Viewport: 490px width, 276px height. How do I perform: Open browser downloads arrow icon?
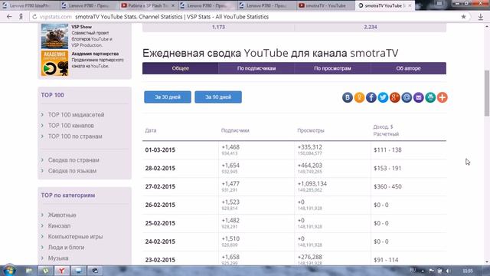pos(481,17)
